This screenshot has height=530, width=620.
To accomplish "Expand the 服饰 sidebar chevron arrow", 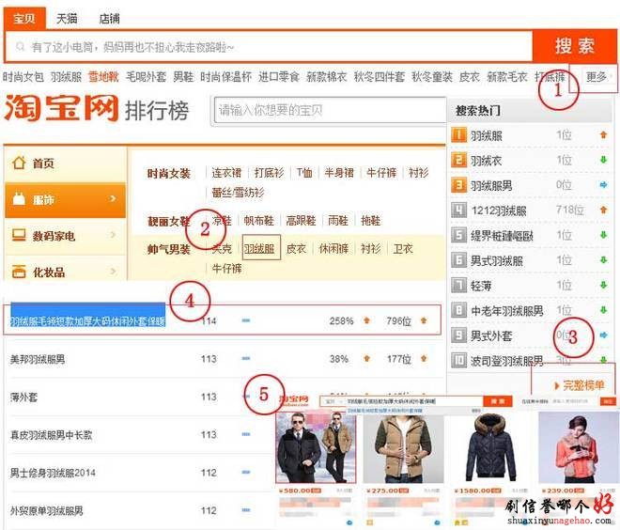I will coord(113,199).
